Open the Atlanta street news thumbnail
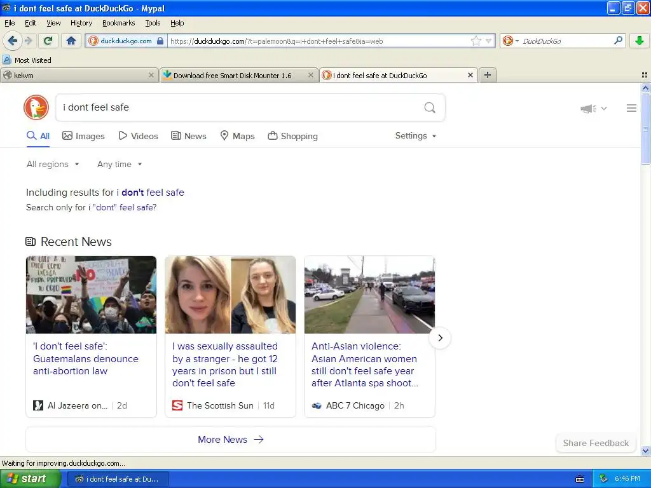The width and height of the screenshot is (651, 488). click(369, 295)
